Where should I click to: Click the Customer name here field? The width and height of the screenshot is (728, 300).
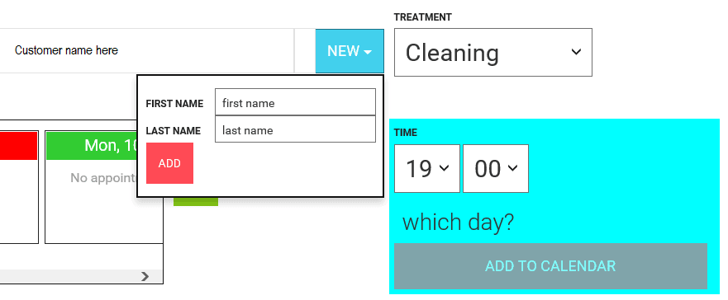(x=147, y=51)
